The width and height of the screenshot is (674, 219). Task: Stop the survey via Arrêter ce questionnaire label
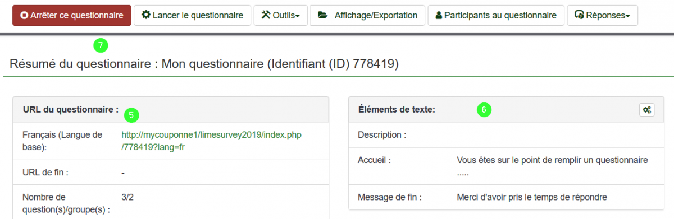click(78, 16)
